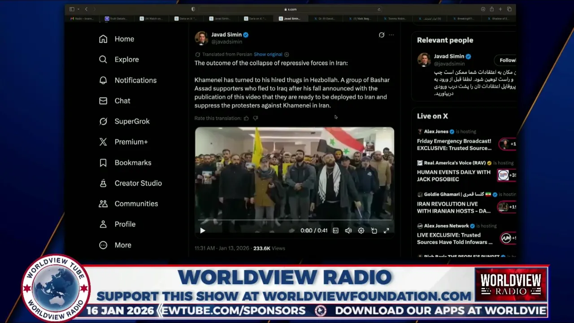This screenshot has height=323, width=574.
Task: Expand the More menu in sidebar
Action: coord(115,245)
